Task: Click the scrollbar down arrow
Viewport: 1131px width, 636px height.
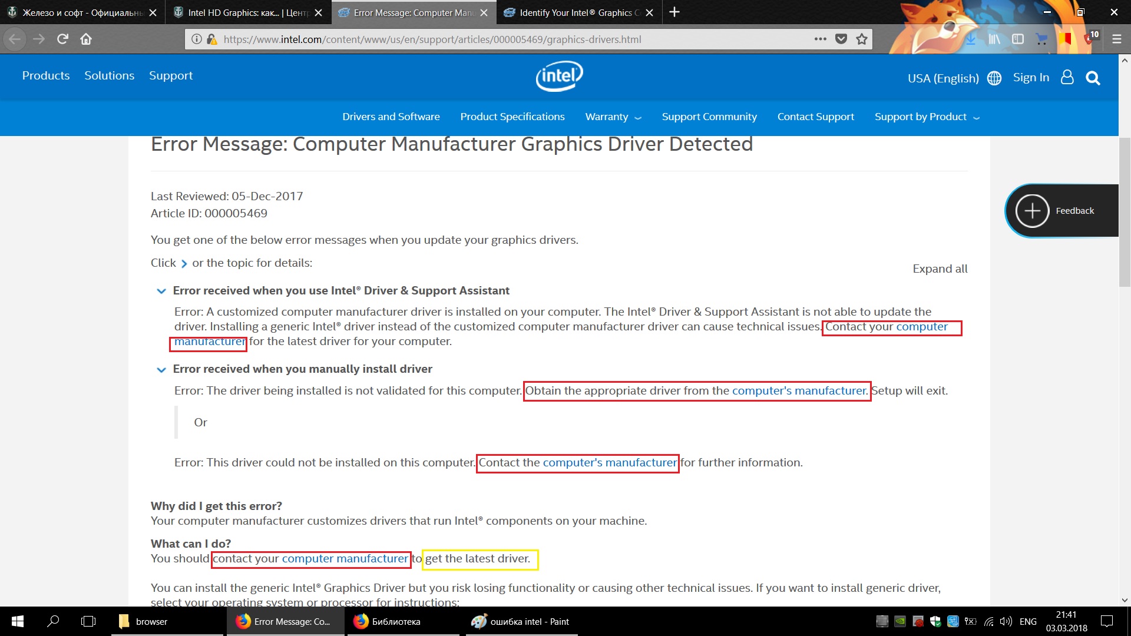Action: coord(1125,600)
